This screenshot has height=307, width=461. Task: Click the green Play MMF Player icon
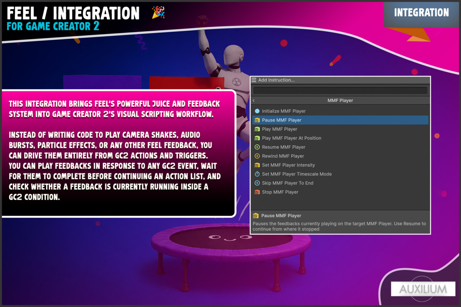[x=257, y=129]
